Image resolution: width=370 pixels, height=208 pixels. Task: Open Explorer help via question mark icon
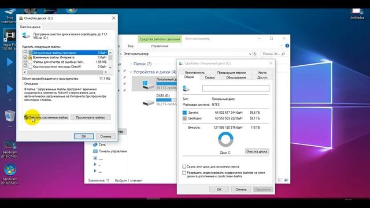click(287, 46)
